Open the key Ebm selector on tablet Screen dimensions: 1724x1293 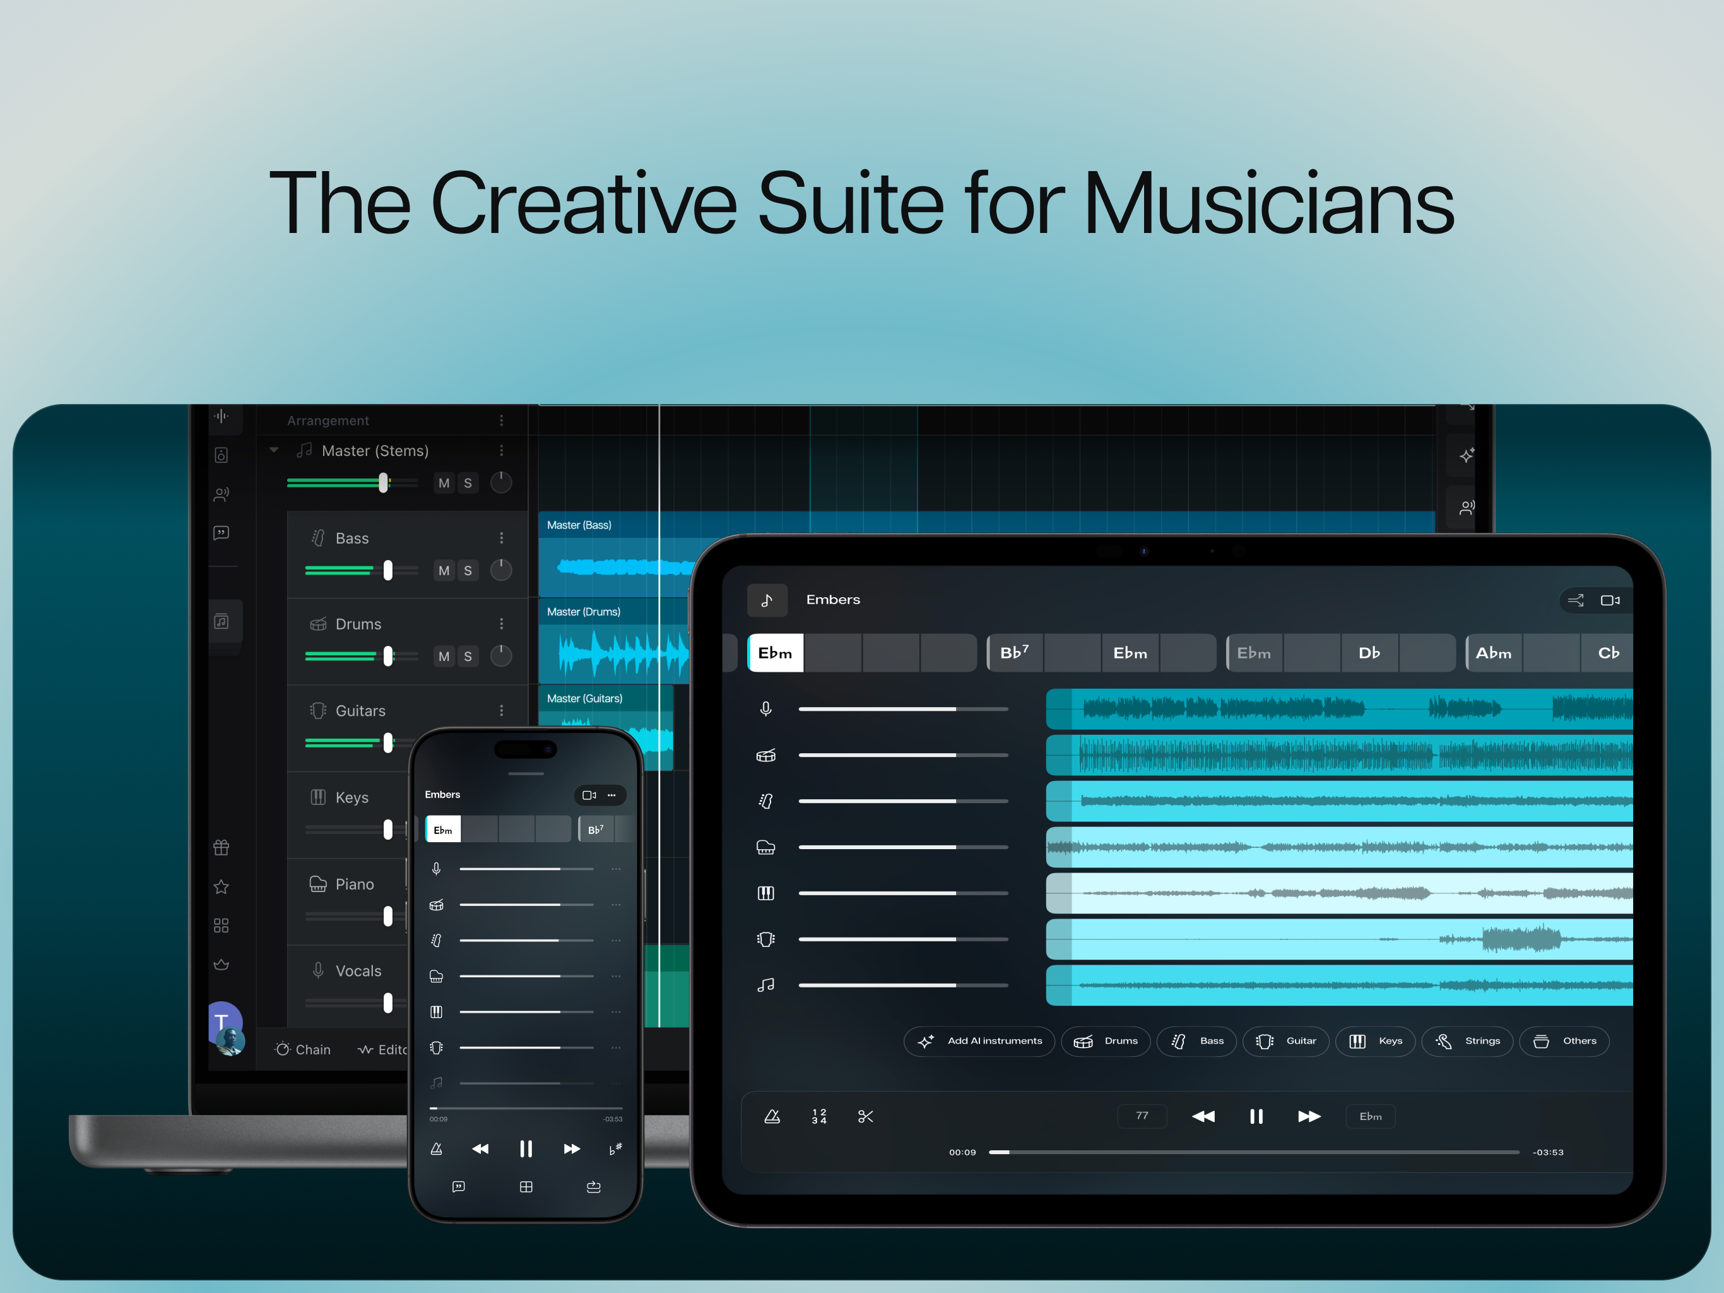(x=1370, y=1116)
